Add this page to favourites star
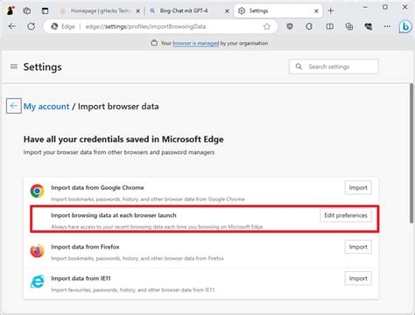This screenshot has height=315, width=415. tap(266, 27)
